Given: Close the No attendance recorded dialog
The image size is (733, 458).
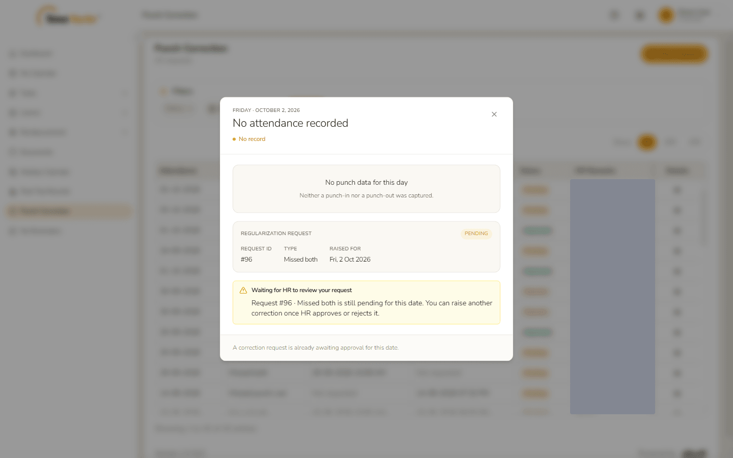Looking at the screenshot, I should pos(494,114).
